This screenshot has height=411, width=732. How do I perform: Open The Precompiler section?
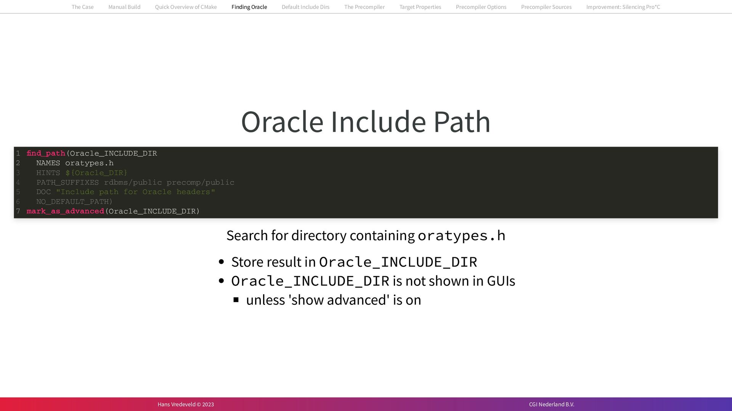coord(364,7)
